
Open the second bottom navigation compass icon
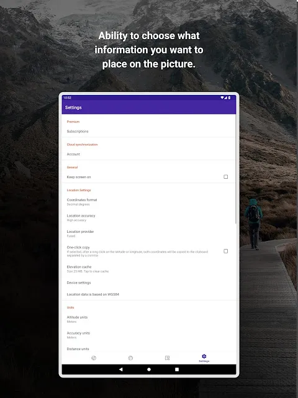pos(130,358)
